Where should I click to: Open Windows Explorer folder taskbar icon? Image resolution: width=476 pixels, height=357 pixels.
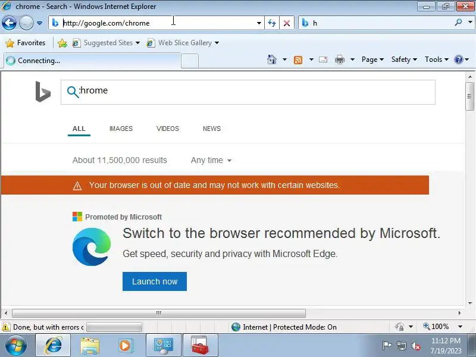90,346
